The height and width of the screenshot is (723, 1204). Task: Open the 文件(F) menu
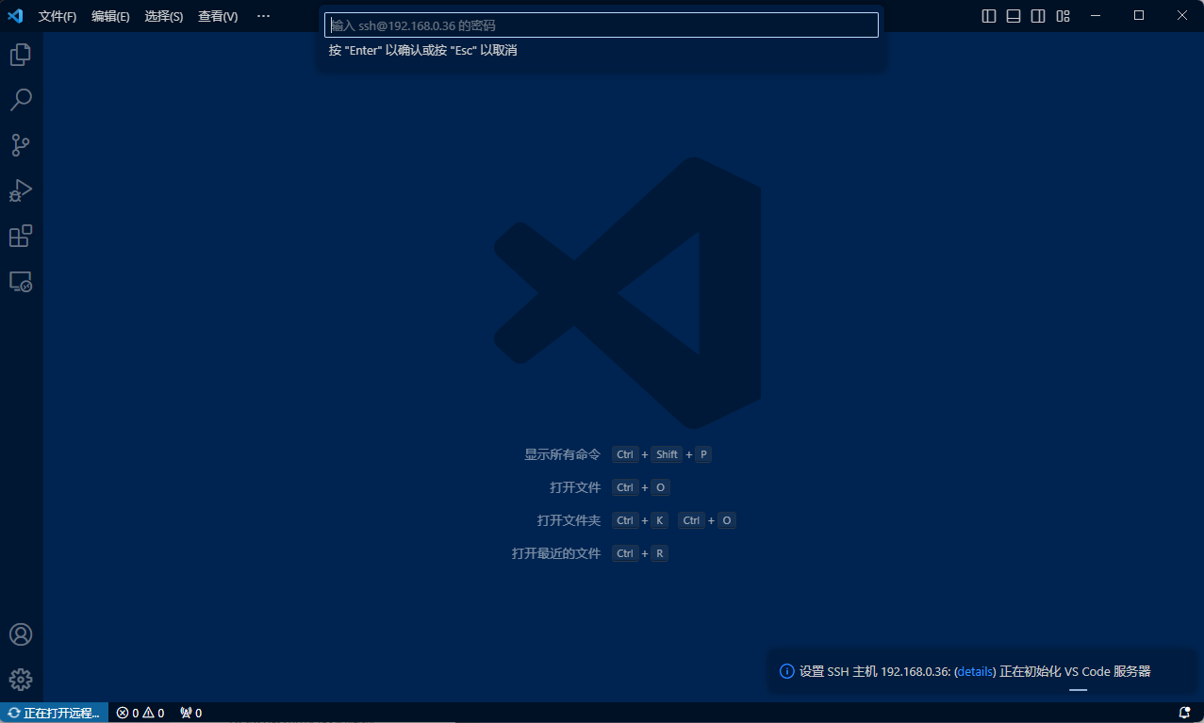pos(58,16)
